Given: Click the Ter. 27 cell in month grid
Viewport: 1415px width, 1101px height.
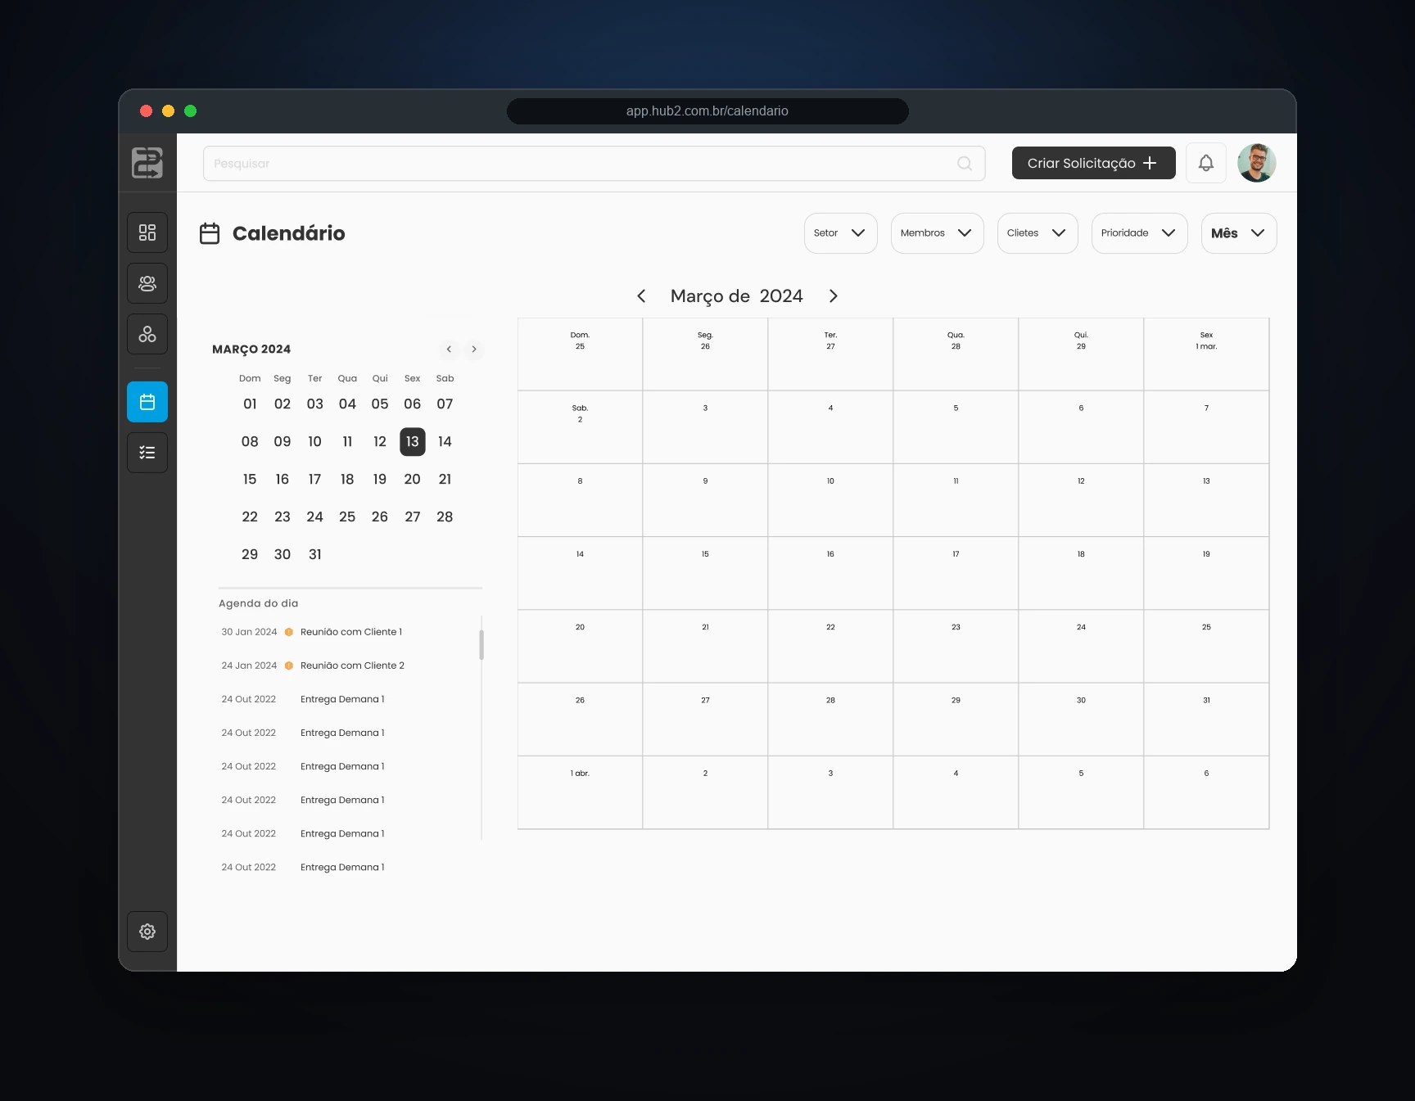Looking at the screenshot, I should [x=830, y=354].
